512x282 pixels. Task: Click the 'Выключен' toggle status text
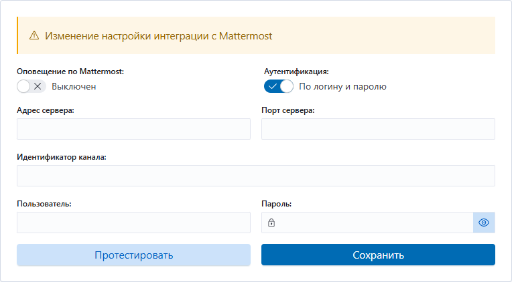click(74, 87)
